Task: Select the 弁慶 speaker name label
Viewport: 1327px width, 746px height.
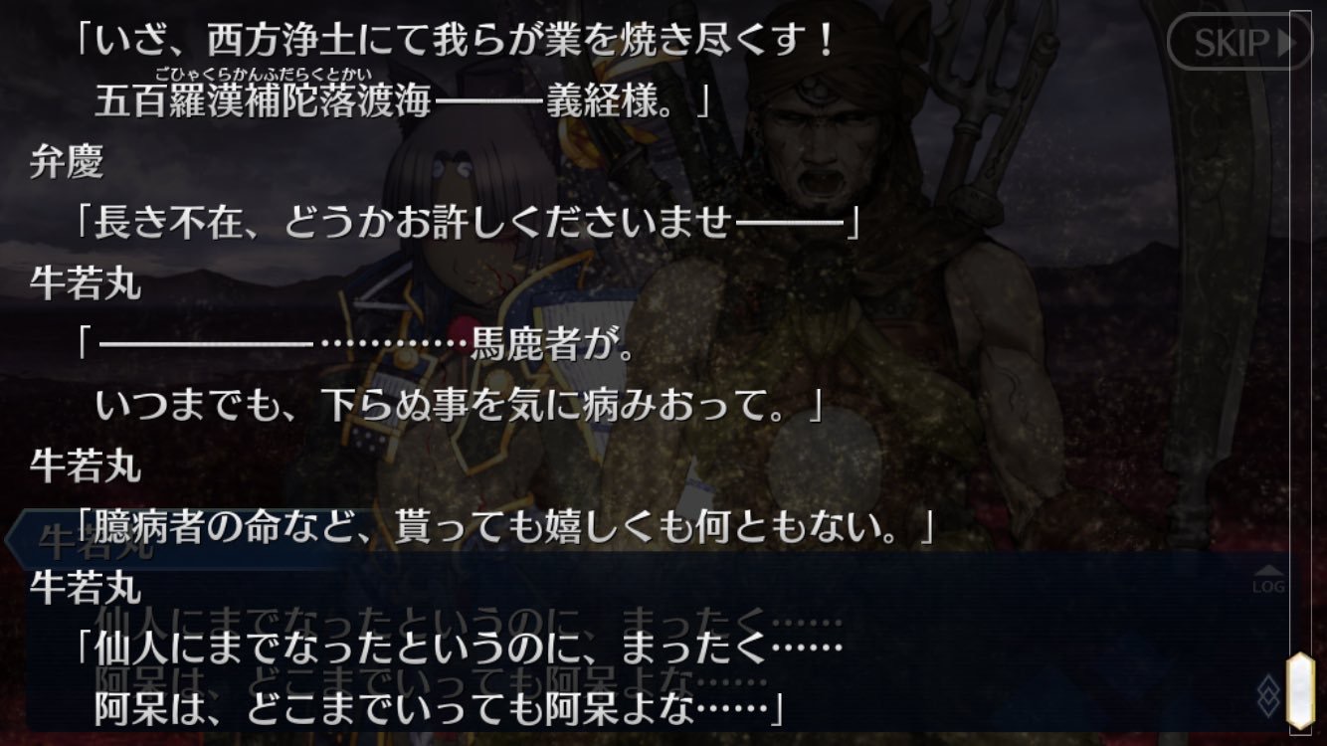Action: [x=67, y=162]
